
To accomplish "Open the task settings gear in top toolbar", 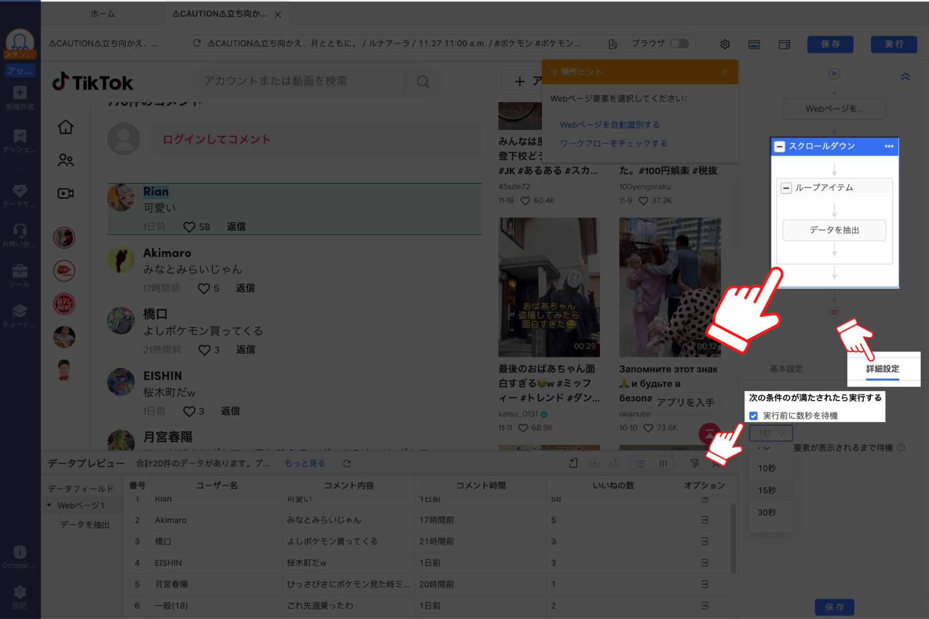I will (x=725, y=44).
